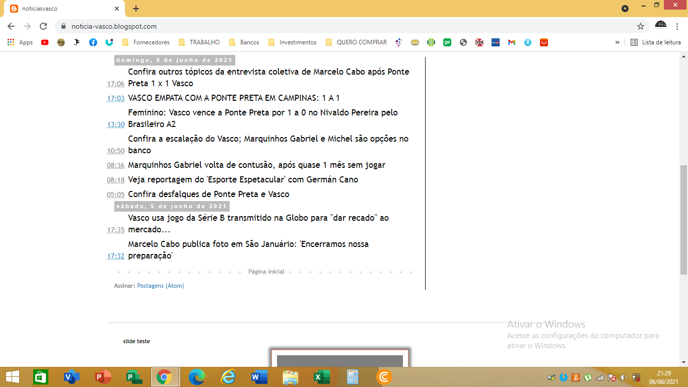The width and height of the screenshot is (688, 387).
Task: Open Chrome tab search dropdown arrow
Action: tap(625, 9)
